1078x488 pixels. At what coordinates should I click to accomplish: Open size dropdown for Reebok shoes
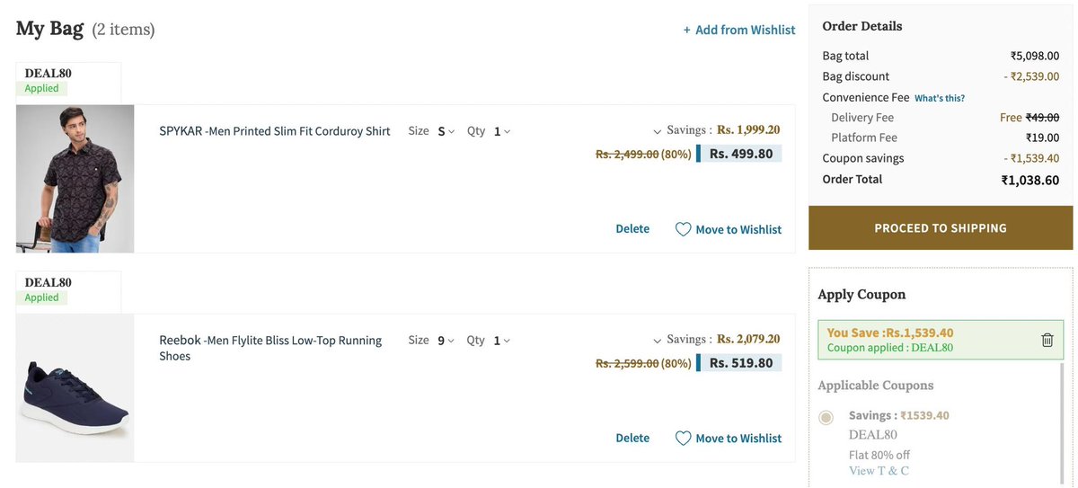click(446, 341)
